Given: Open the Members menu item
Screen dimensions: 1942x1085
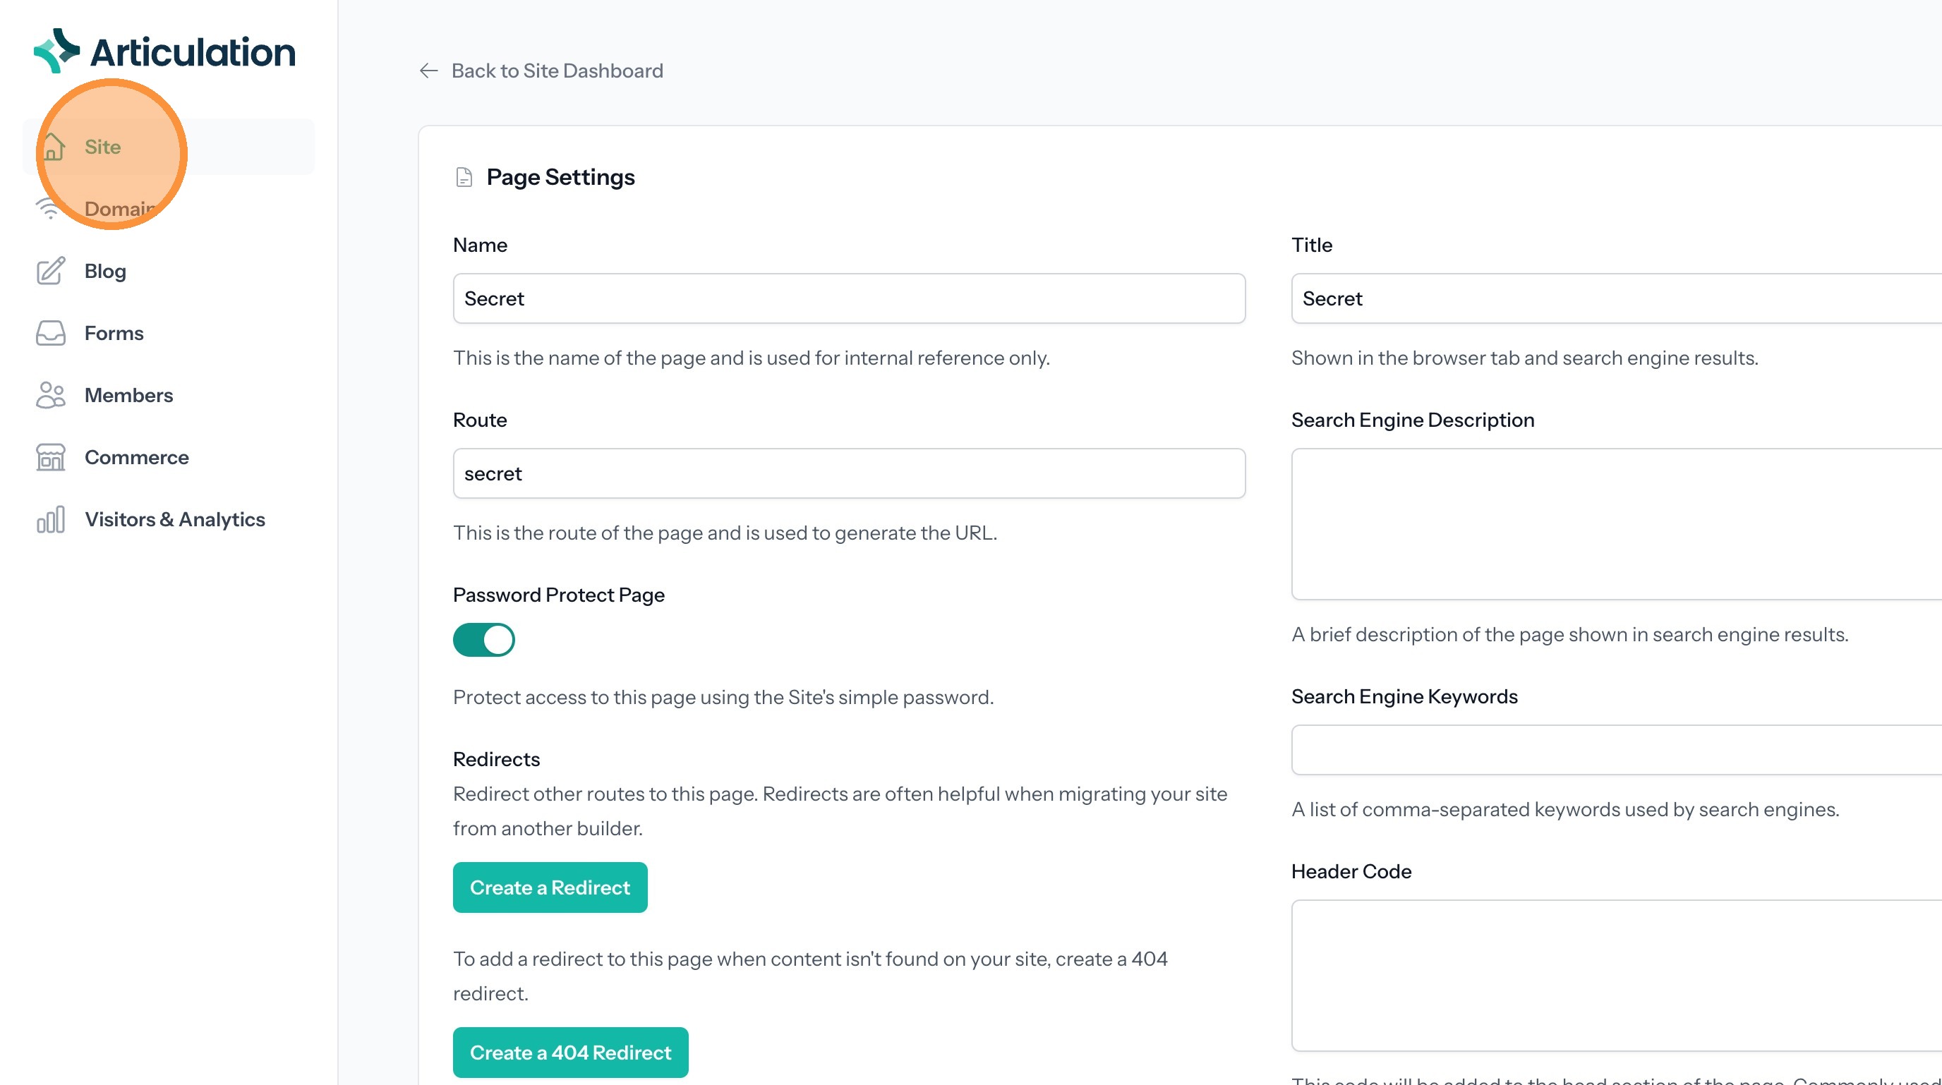Looking at the screenshot, I should tap(128, 395).
